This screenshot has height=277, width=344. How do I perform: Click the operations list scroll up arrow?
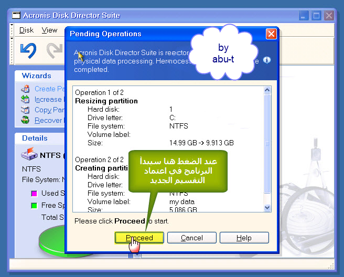pyautogui.click(x=267, y=90)
